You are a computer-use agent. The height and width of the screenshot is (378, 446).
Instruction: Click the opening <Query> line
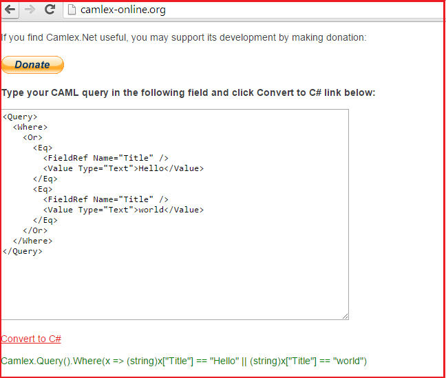point(20,117)
